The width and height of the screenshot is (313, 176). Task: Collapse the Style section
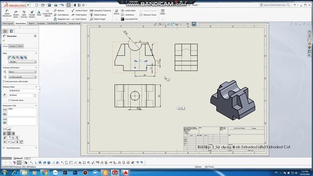[36, 53]
